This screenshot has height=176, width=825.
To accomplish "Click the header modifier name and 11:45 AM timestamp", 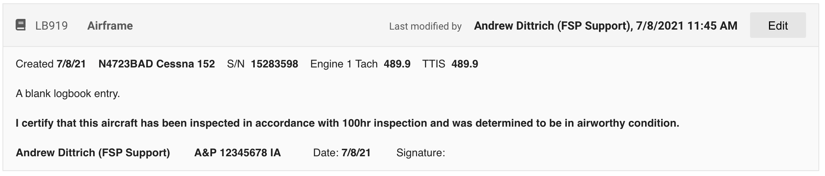I will [606, 26].
